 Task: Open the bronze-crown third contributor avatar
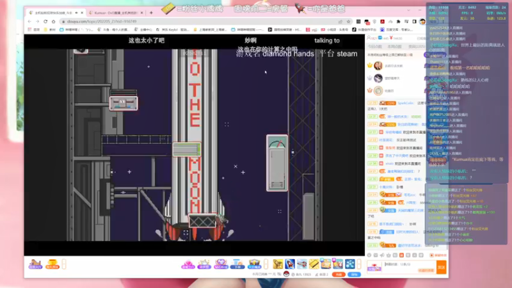click(378, 90)
